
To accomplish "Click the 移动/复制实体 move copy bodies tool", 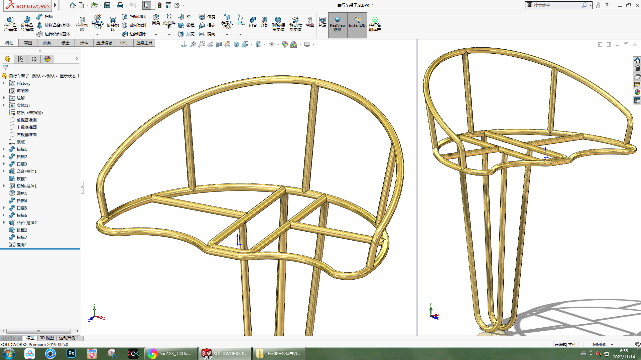I will [x=296, y=24].
